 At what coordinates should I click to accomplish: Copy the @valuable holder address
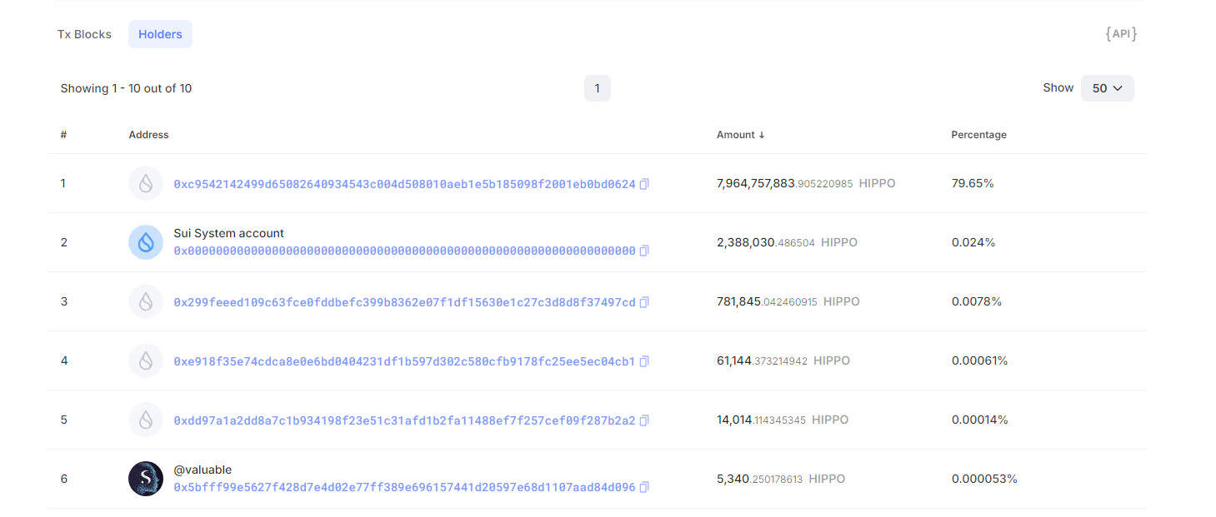[644, 487]
